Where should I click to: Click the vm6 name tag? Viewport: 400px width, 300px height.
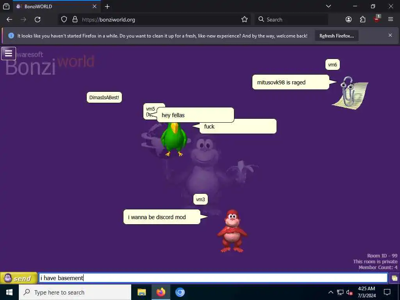coord(332,64)
